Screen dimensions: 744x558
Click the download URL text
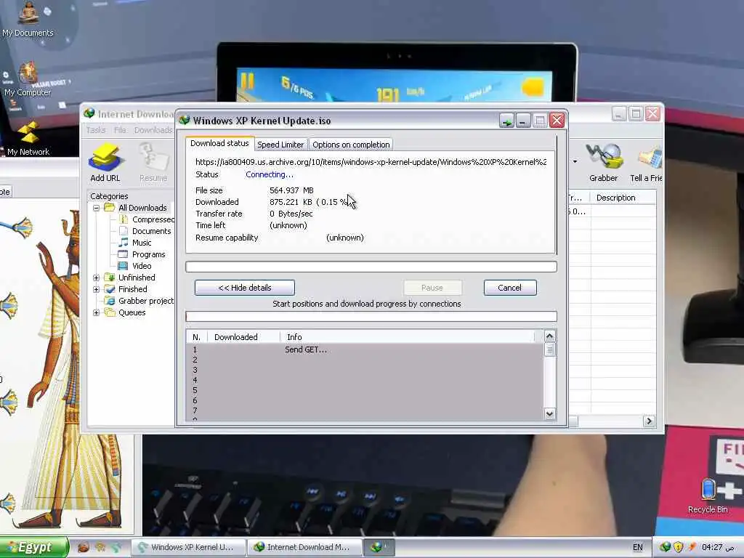click(371, 162)
